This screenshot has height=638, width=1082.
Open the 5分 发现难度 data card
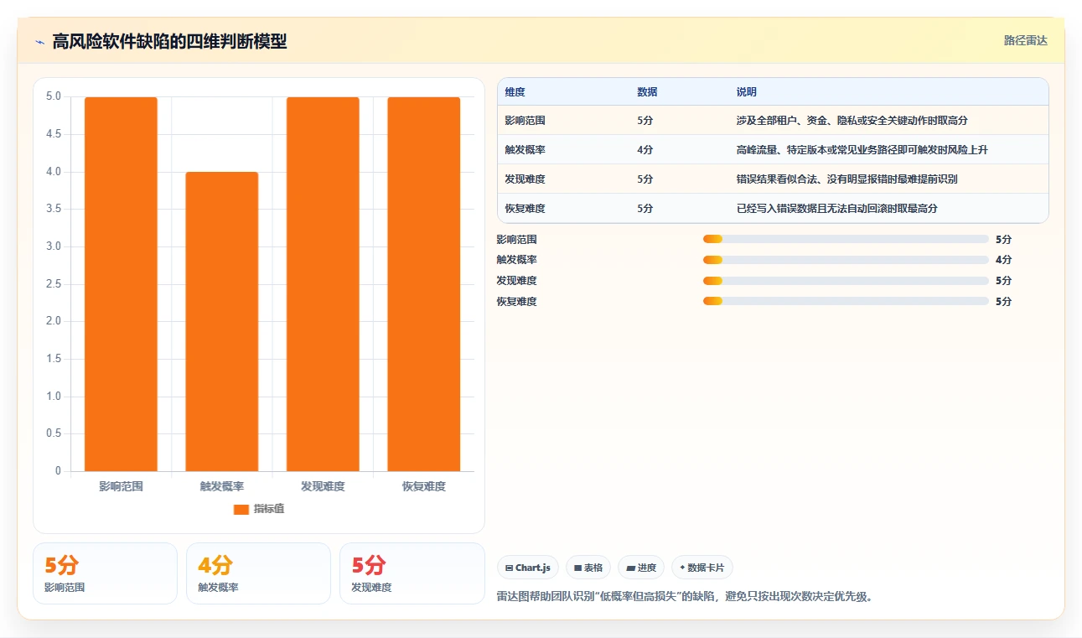tap(412, 573)
